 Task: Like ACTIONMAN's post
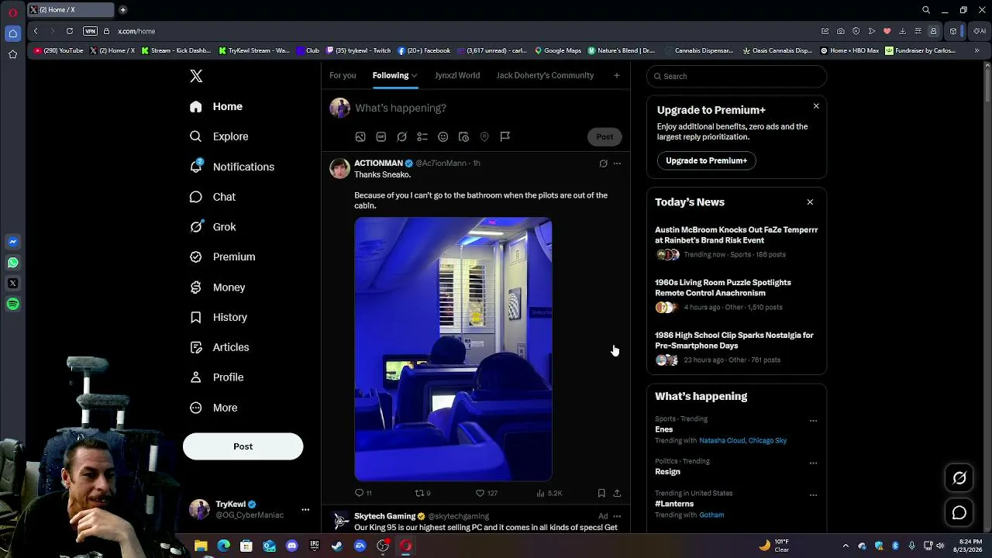[x=486, y=493]
